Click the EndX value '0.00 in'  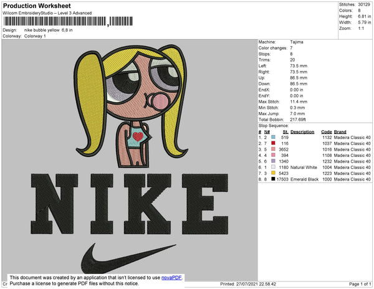point(297,90)
